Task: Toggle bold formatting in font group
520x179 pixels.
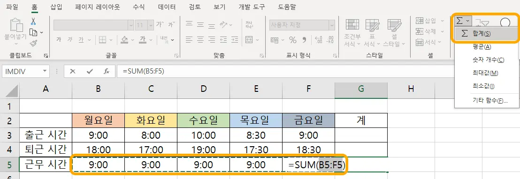Action: coord(59,40)
